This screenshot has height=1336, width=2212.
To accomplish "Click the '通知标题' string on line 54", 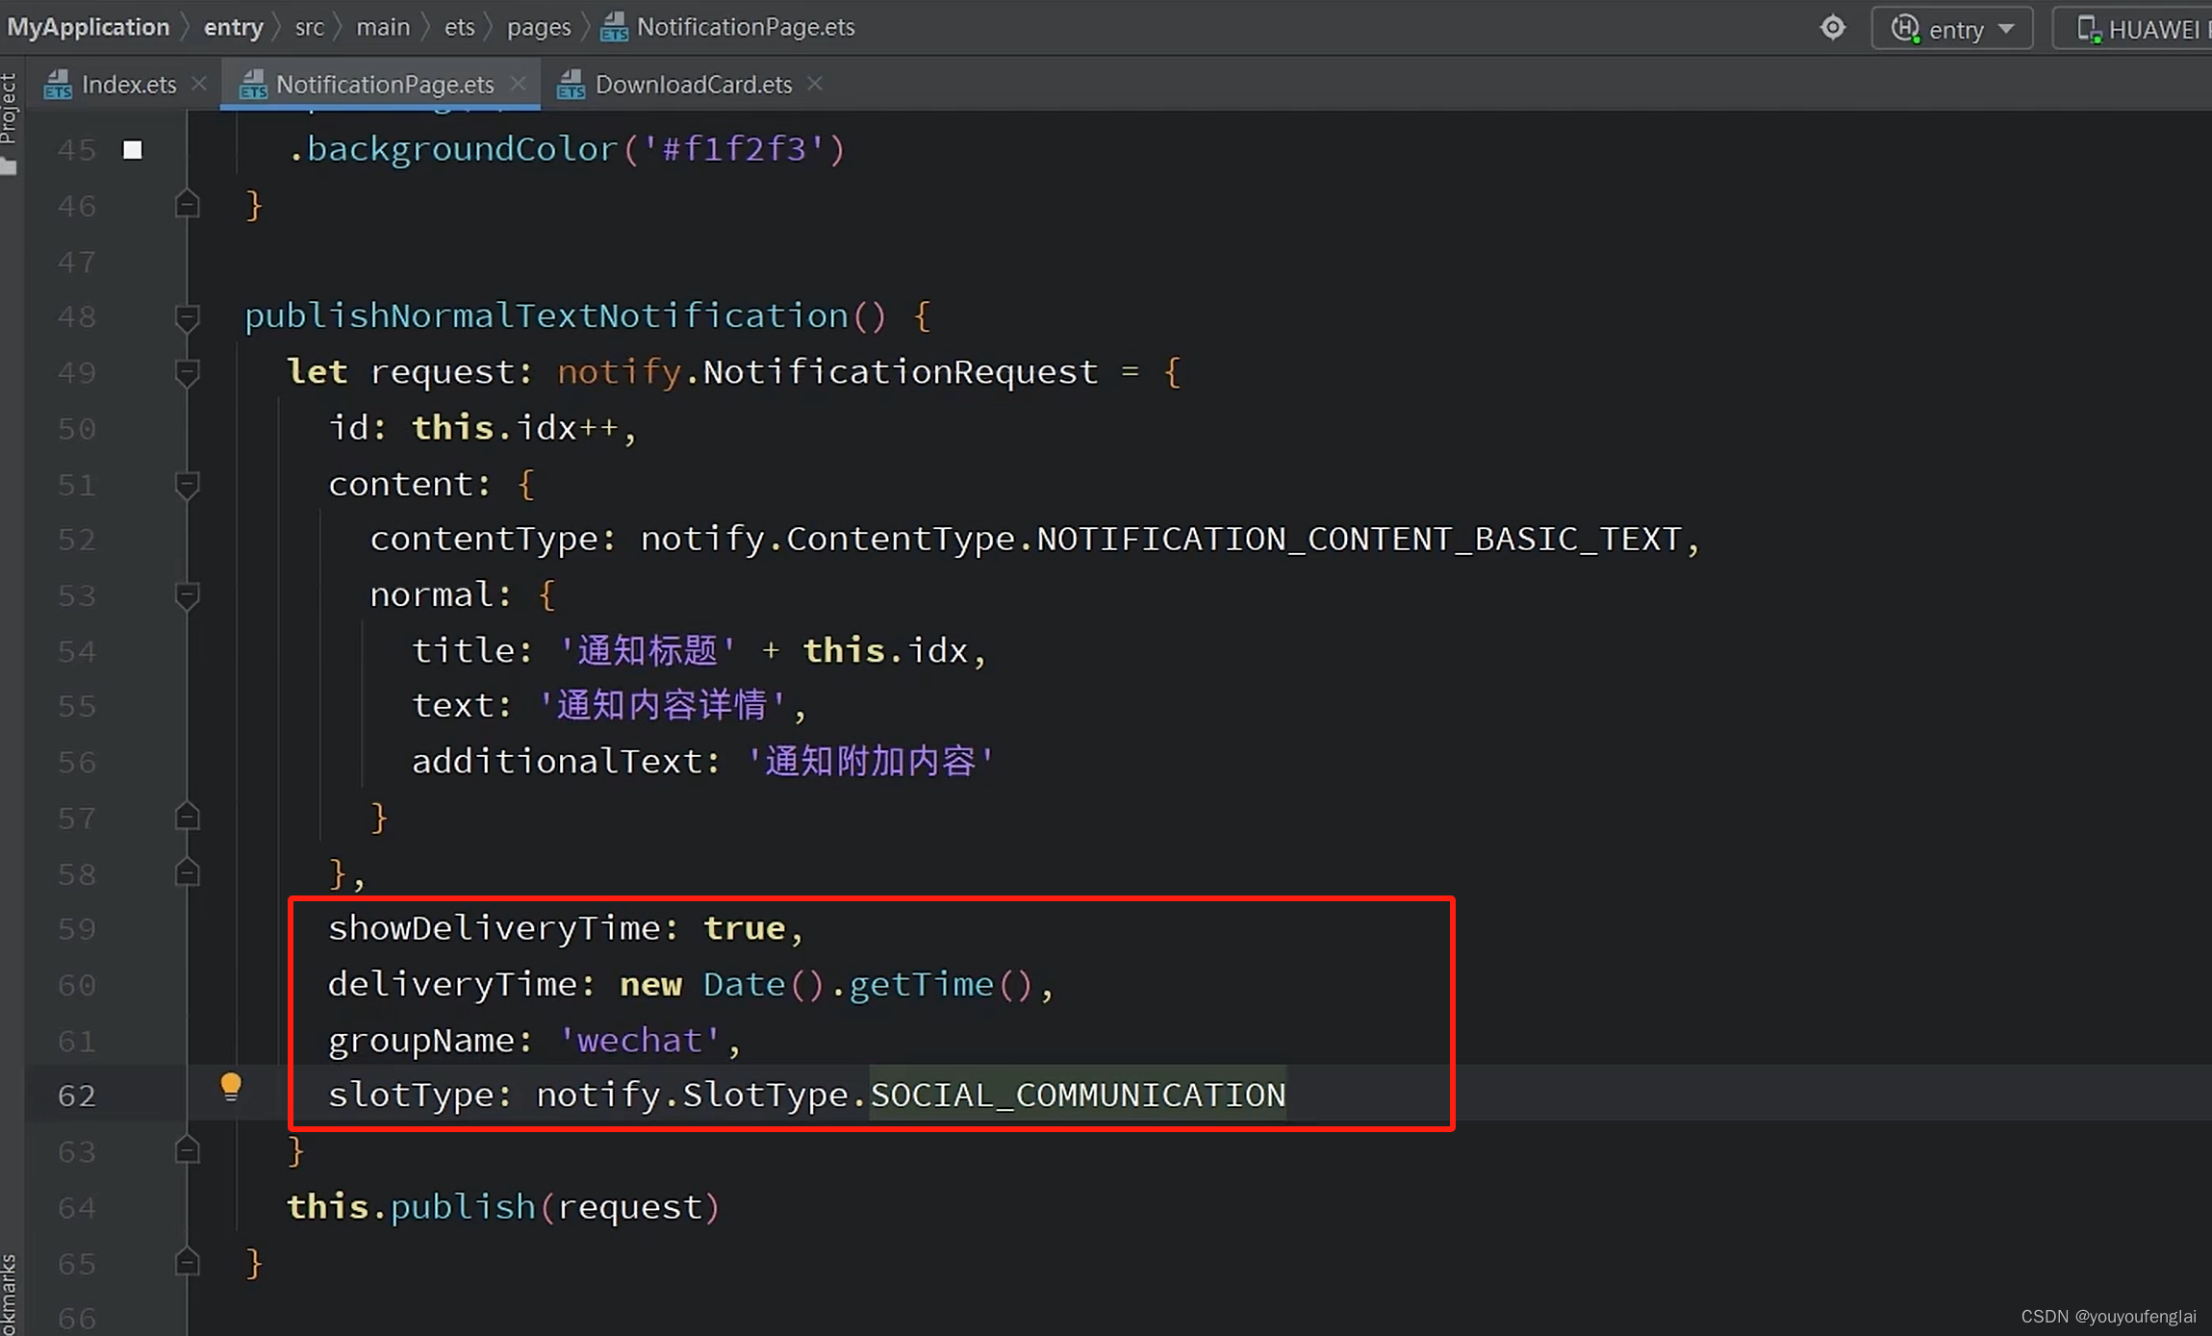I will [x=648, y=651].
